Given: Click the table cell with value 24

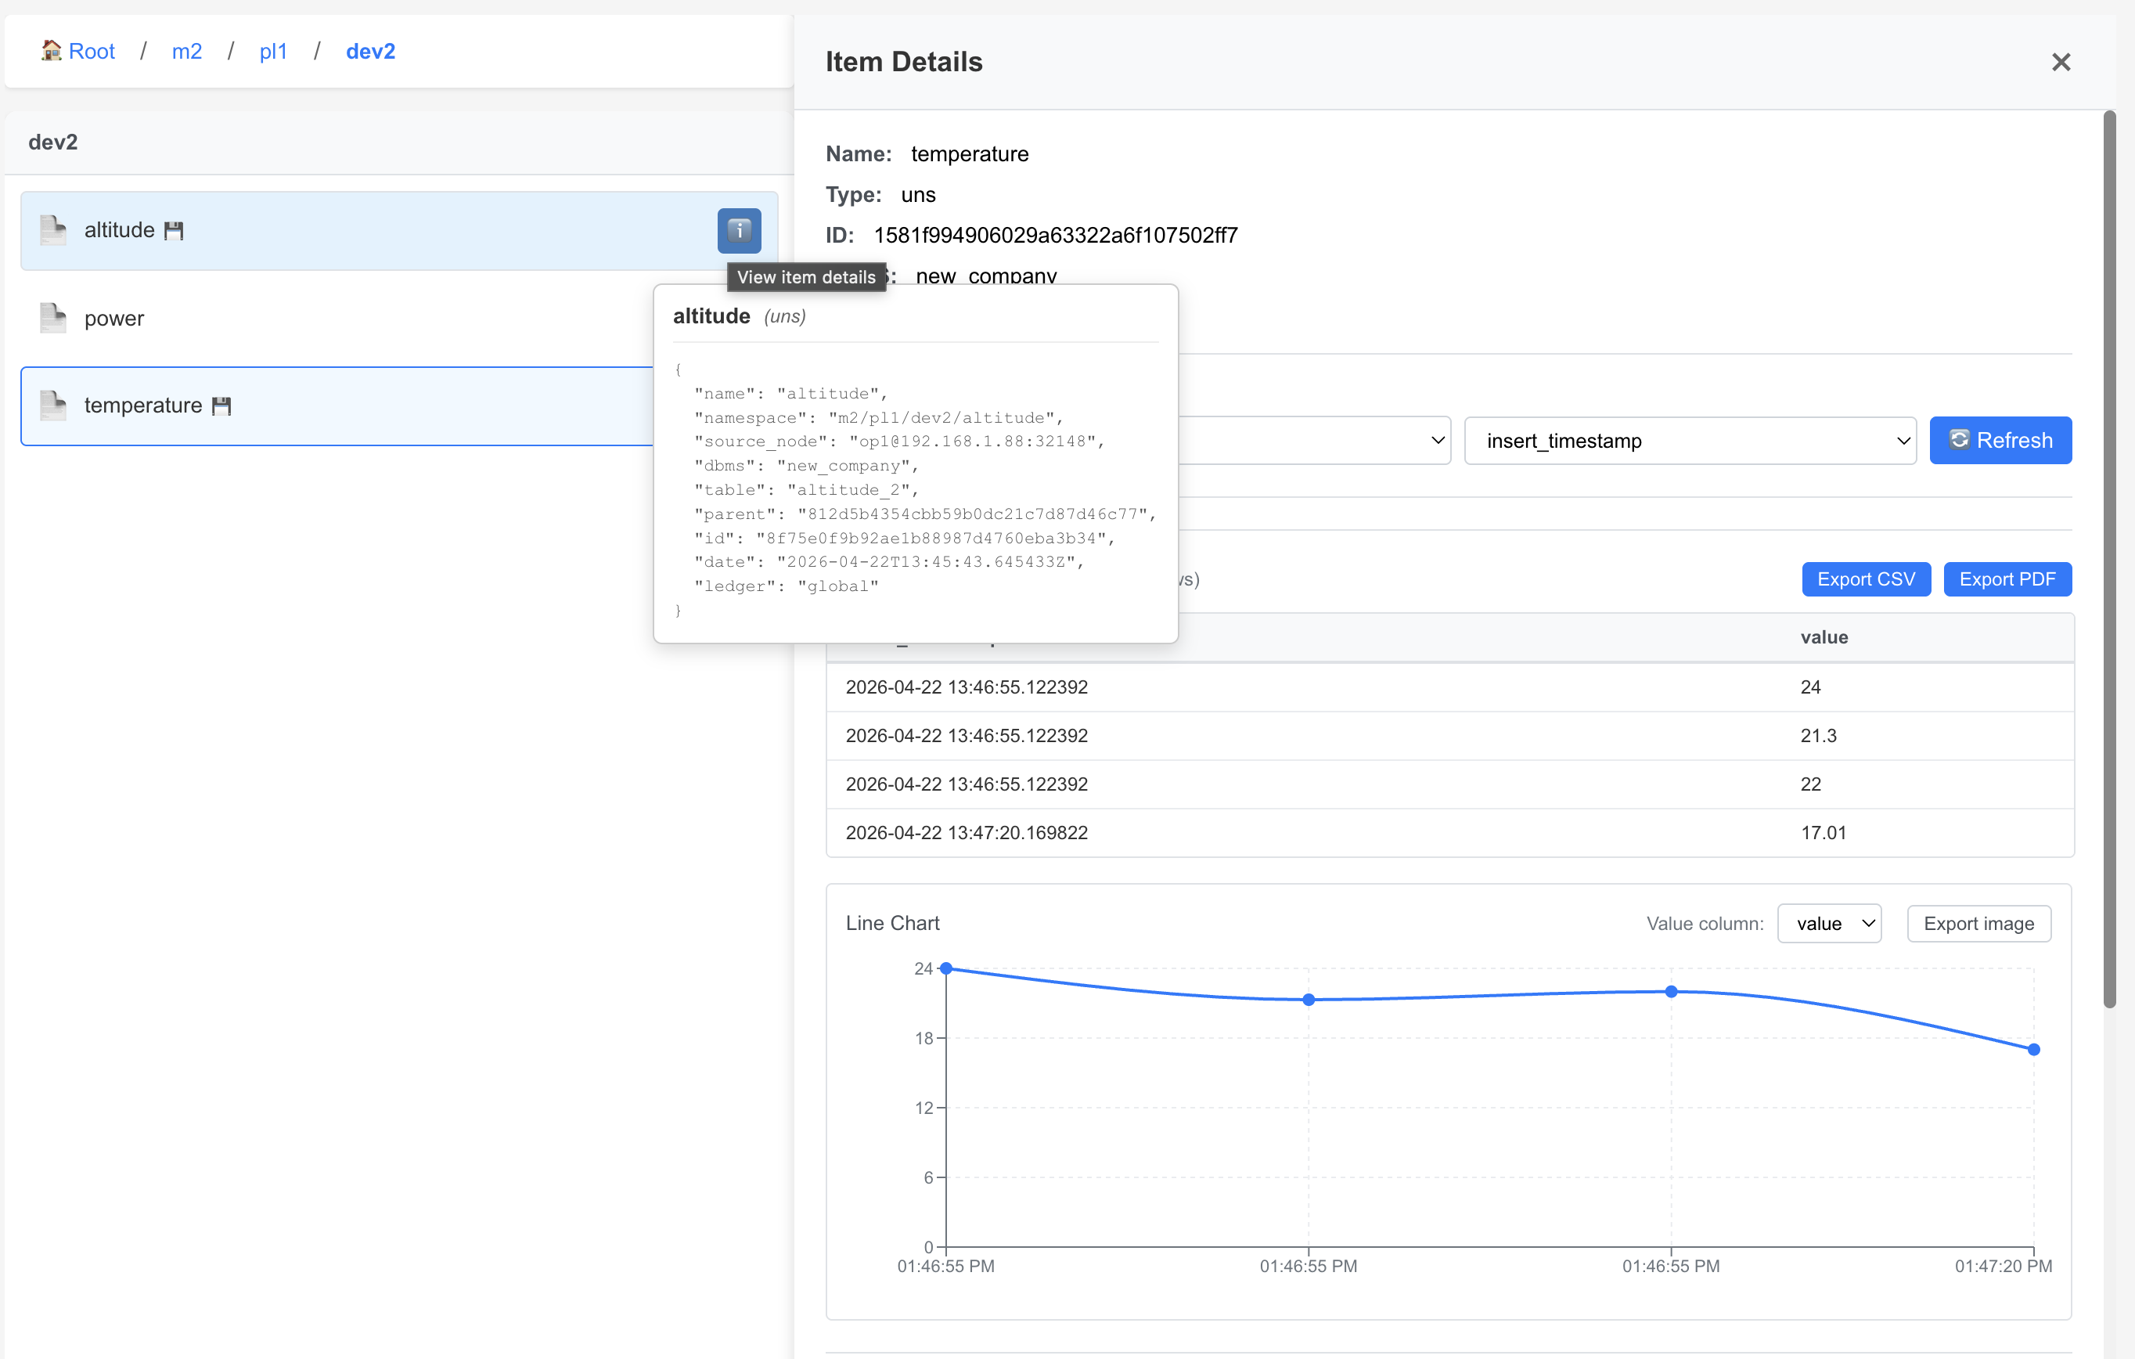Looking at the screenshot, I should click(1810, 687).
